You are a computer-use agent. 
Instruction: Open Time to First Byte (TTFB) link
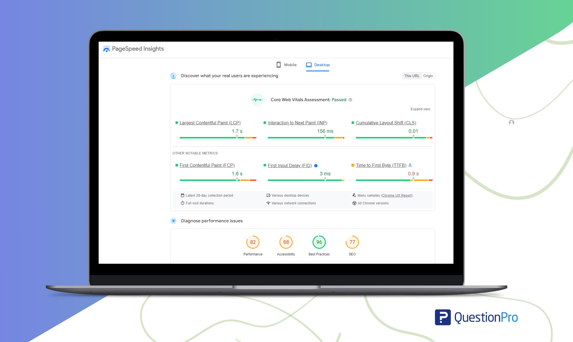381,165
